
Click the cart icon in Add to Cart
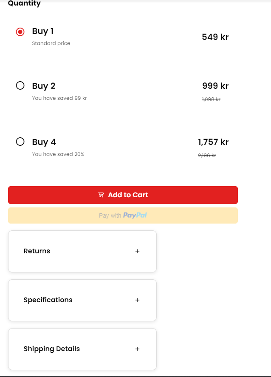tap(101, 195)
